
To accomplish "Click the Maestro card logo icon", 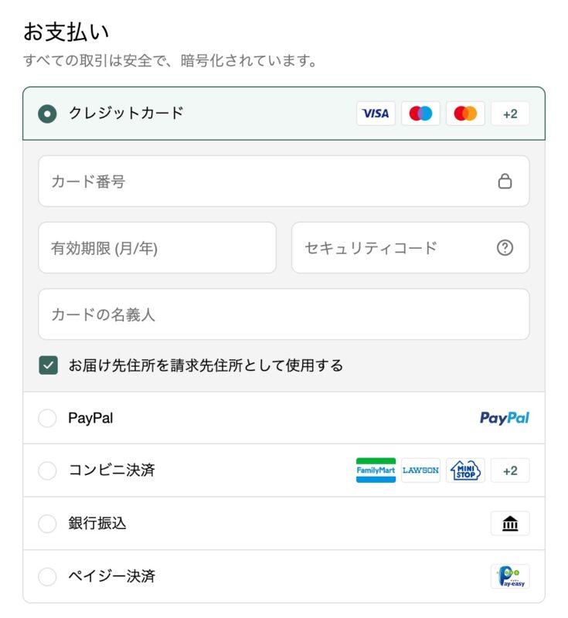I will [x=420, y=114].
